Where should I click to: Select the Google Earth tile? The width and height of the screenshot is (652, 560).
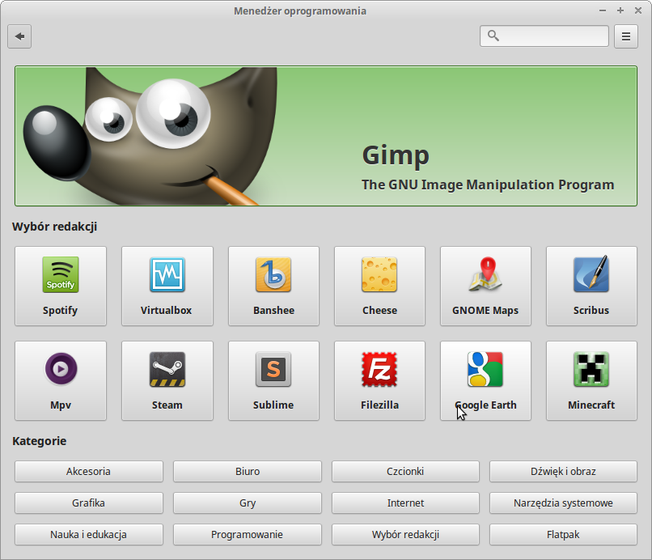(x=485, y=380)
